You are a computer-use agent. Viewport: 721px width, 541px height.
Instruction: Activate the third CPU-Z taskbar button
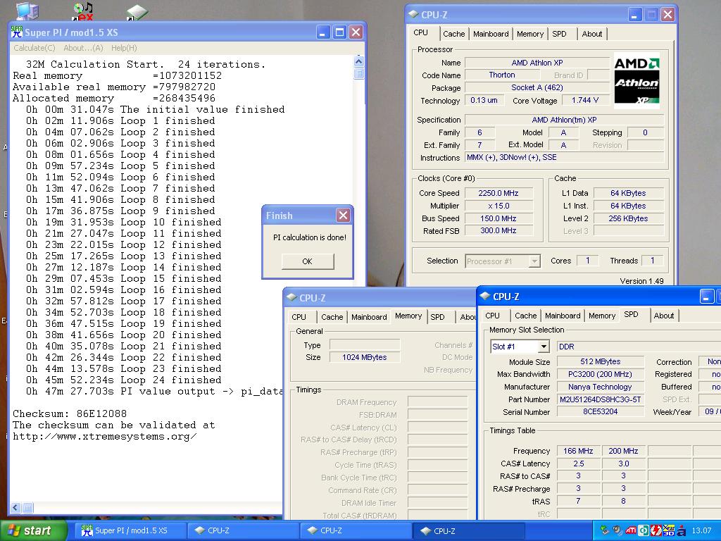point(469,530)
